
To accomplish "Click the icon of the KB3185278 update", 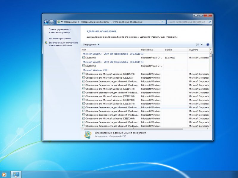I will pyautogui.click(x=84, y=74).
